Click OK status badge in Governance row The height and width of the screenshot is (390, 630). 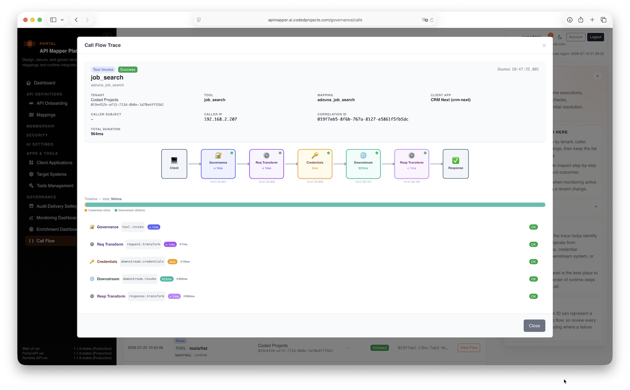click(534, 227)
